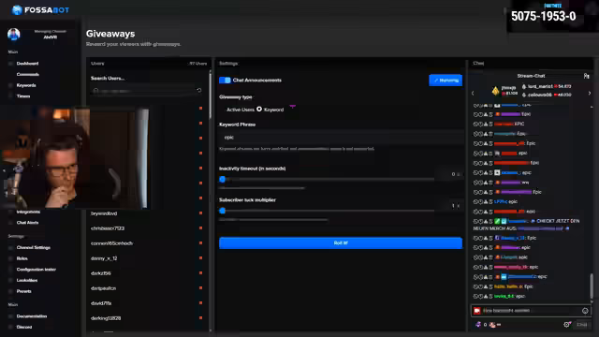Adjust the inactivity timeout value stepper

pyautogui.click(x=458, y=174)
